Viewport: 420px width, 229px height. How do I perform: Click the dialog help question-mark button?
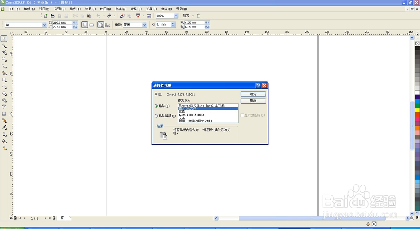[x=258, y=85]
